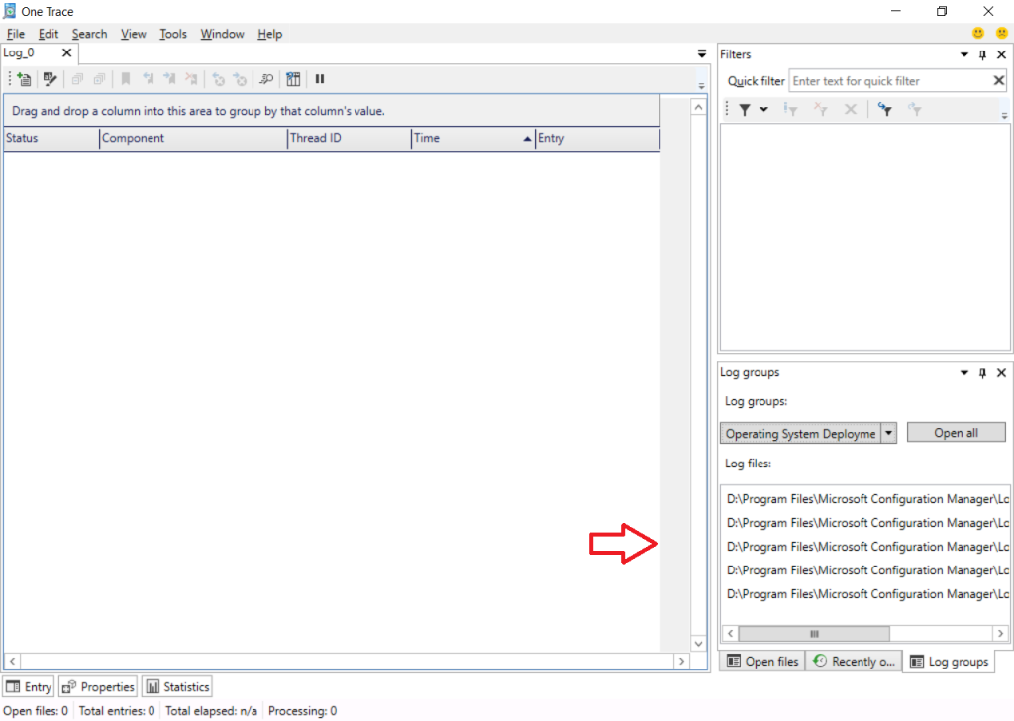The image size is (1014, 721).
Task: Expand the filter options chevron beside the funnel
Action: pyautogui.click(x=763, y=109)
